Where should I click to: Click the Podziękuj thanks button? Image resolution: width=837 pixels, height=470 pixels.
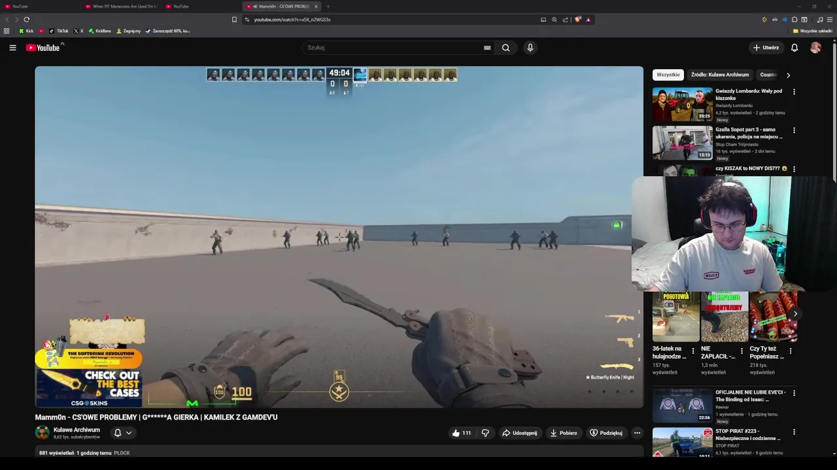[606, 433]
